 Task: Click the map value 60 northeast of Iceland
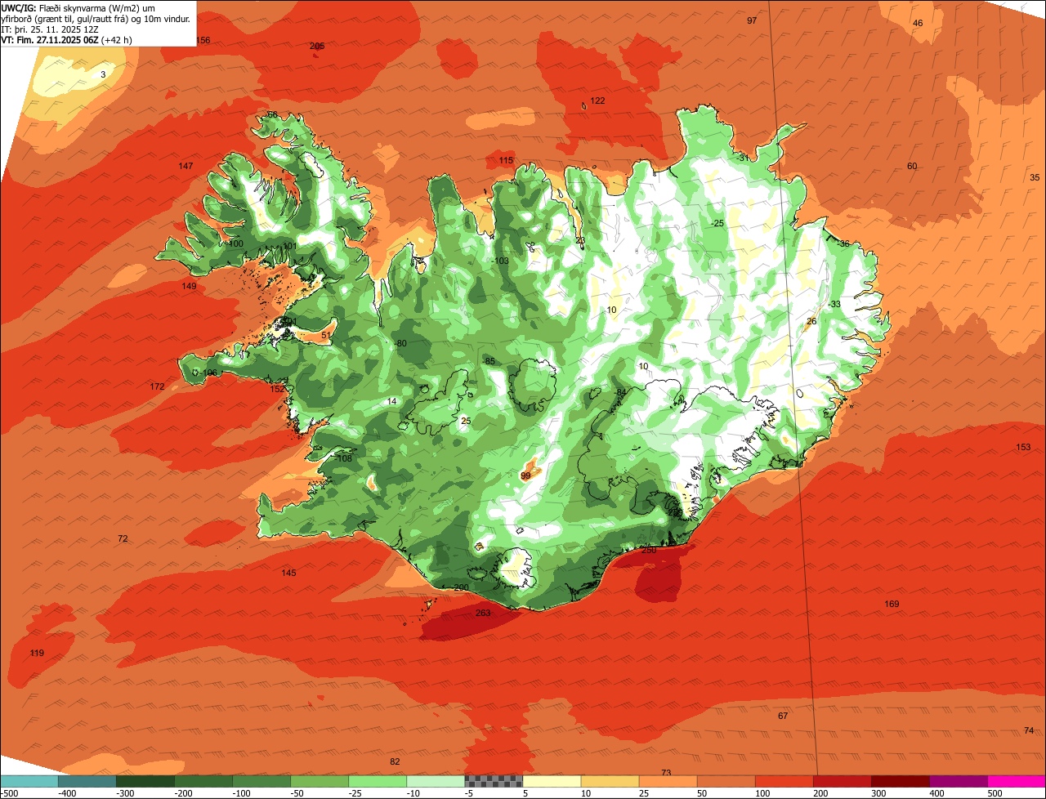coord(912,166)
